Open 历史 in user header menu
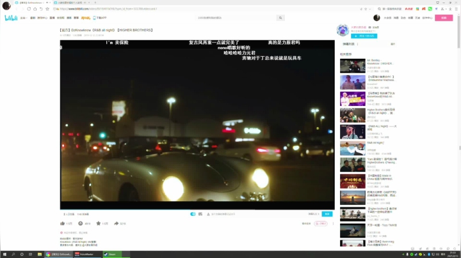The height and width of the screenshot is (258, 461). point(417,18)
